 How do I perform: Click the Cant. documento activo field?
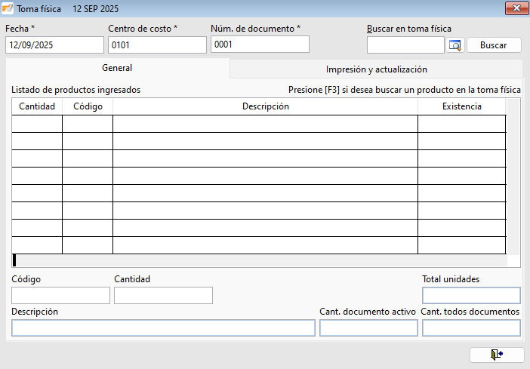(x=368, y=327)
